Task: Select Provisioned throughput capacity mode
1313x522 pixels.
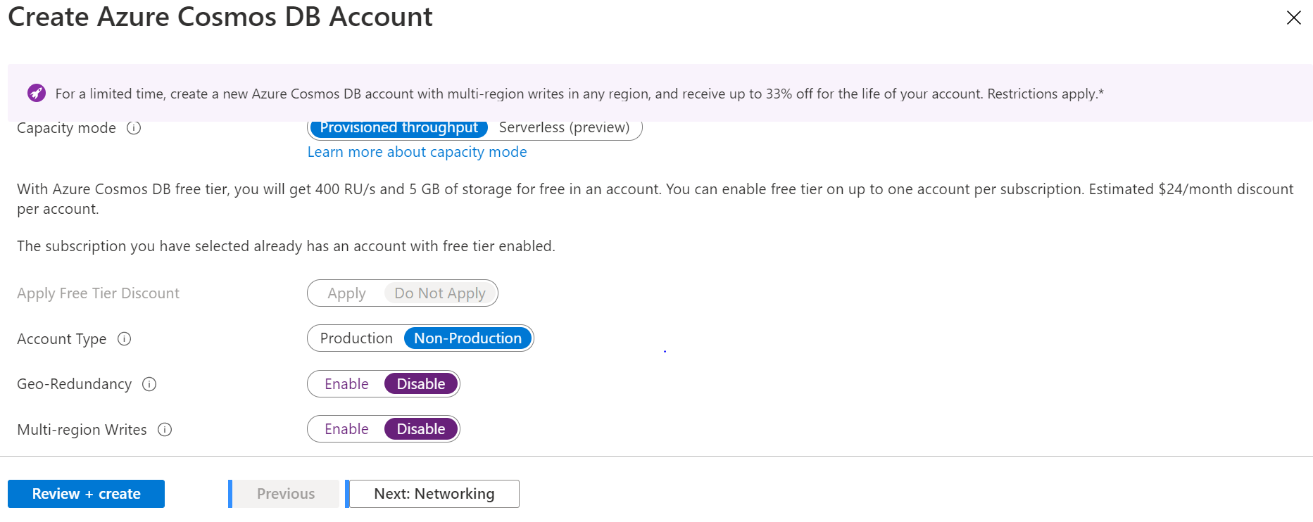Action: point(398,128)
